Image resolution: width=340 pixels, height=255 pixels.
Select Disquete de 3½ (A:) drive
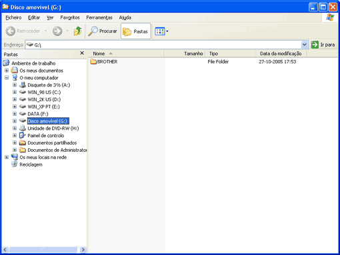pos(49,85)
